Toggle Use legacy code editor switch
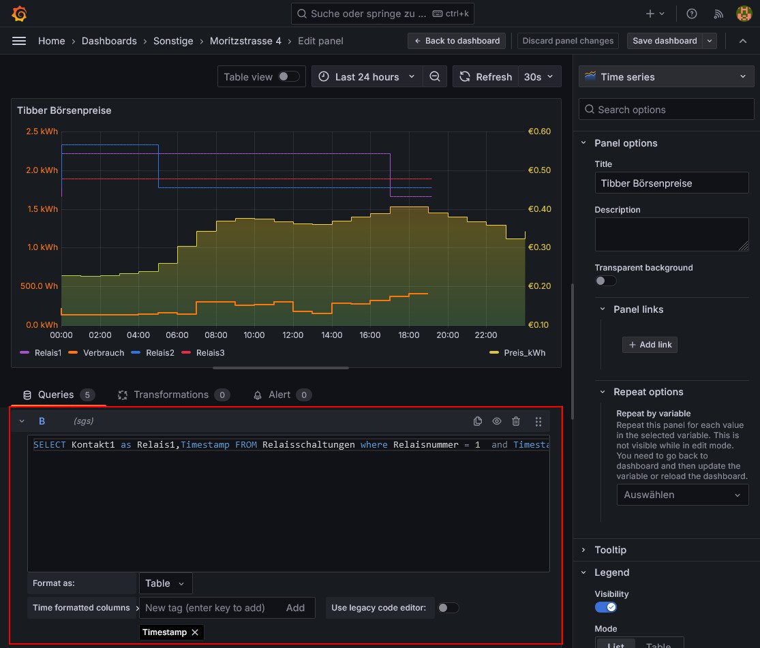This screenshot has width=760, height=648. [448, 608]
